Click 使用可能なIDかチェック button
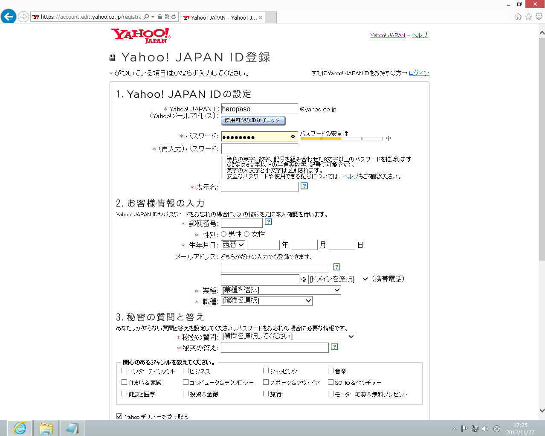 [x=253, y=120]
